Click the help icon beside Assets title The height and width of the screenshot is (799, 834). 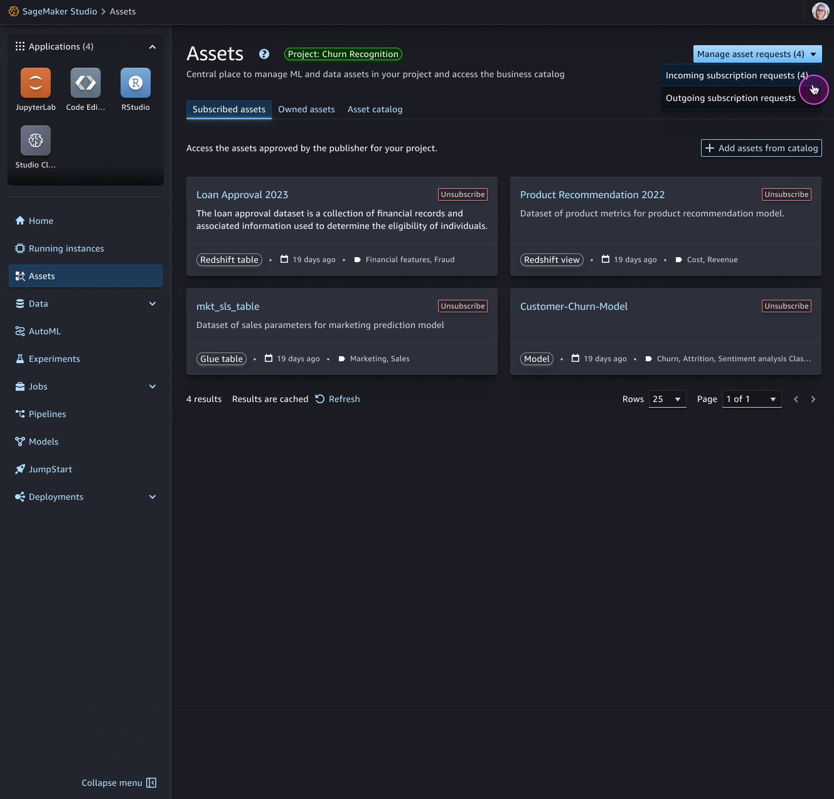click(x=264, y=54)
